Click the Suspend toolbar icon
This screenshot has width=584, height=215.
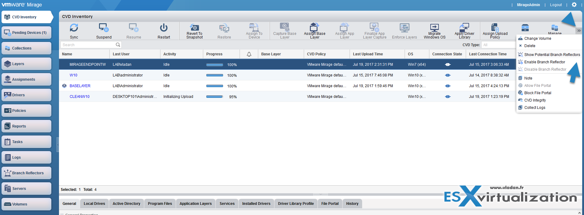tap(104, 28)
